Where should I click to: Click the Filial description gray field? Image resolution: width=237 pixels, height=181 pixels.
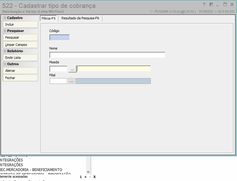(113, 81)
